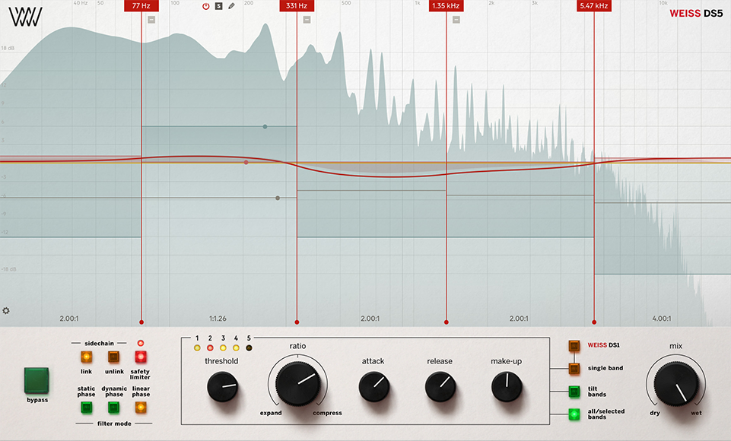Click minus icon beside 331 Hz crossover
The height and width of the screenshot is (441, 731).
[307, 20]
